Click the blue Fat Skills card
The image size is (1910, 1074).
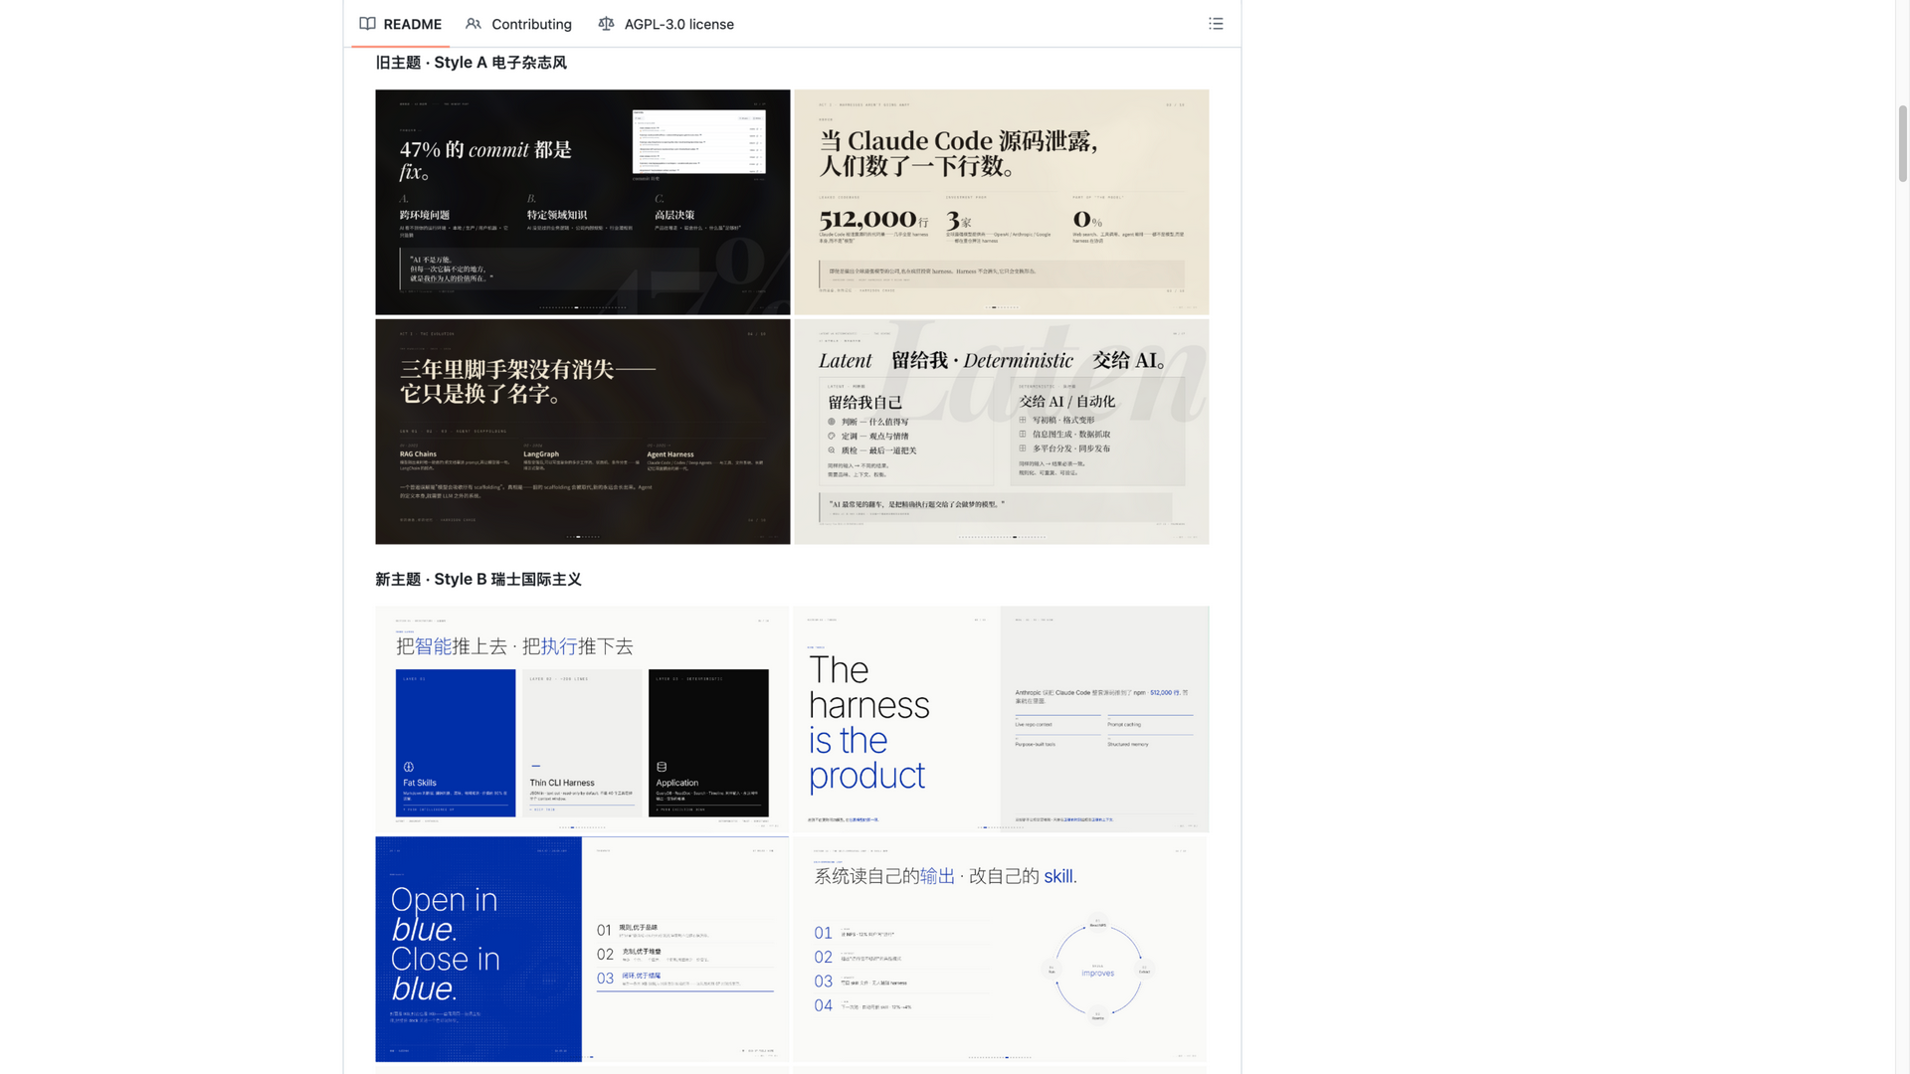pos(456,743)
